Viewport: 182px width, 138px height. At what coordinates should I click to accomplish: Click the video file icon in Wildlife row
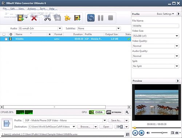[x=11, y=39]
